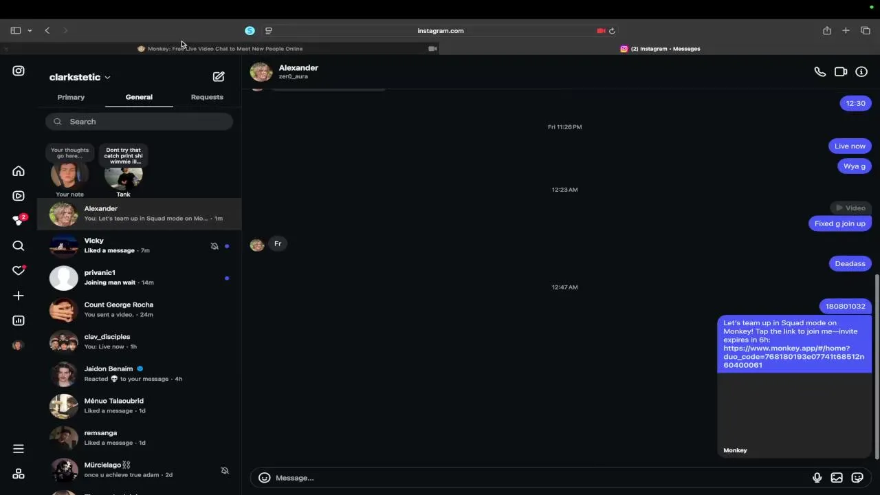Open the Meta apps icon at sidebar bottom
The image size is (880, 495).
tap(19, 474)
